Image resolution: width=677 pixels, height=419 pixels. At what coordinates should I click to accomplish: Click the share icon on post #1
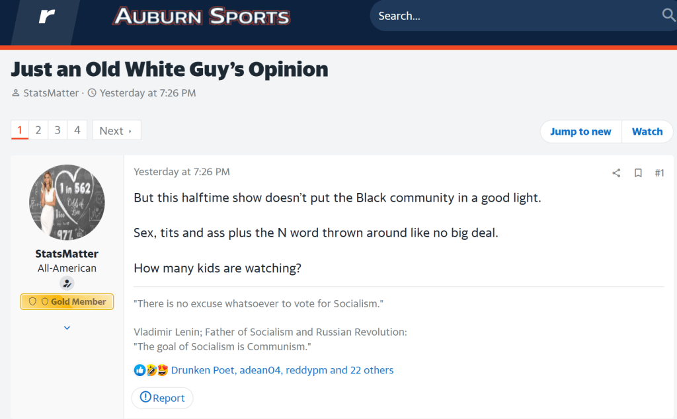click(616, 173)
